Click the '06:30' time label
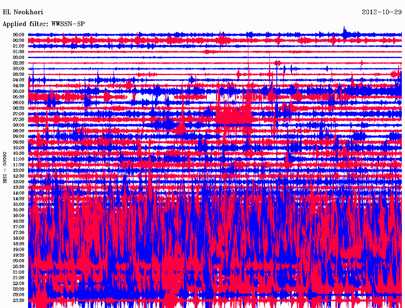This screenshot has width=405, height=308. point(19,108)
